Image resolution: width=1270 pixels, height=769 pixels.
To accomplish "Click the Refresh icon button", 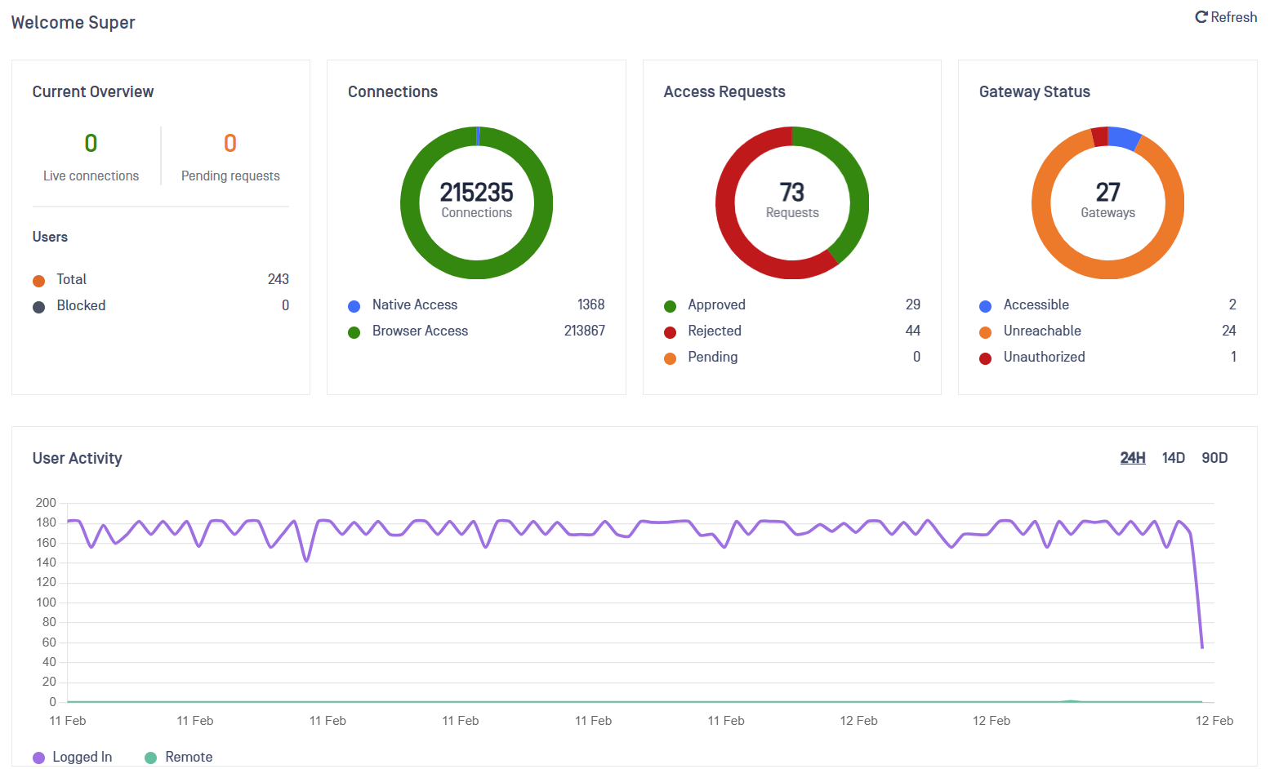I will point(1201,17).
